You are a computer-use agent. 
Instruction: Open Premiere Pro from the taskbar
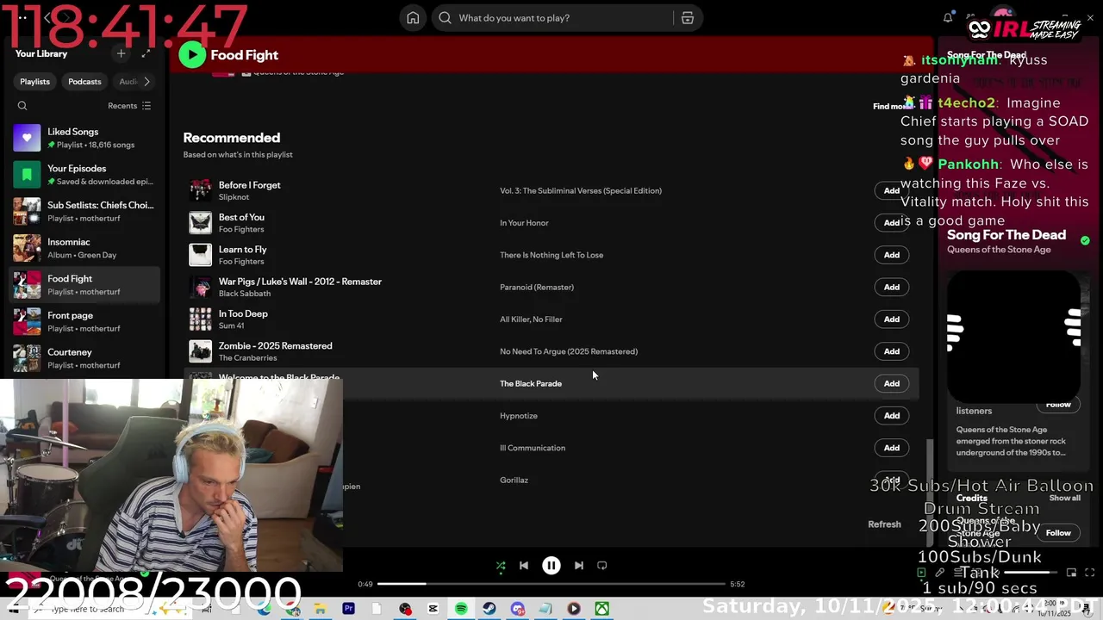point(348,609)
